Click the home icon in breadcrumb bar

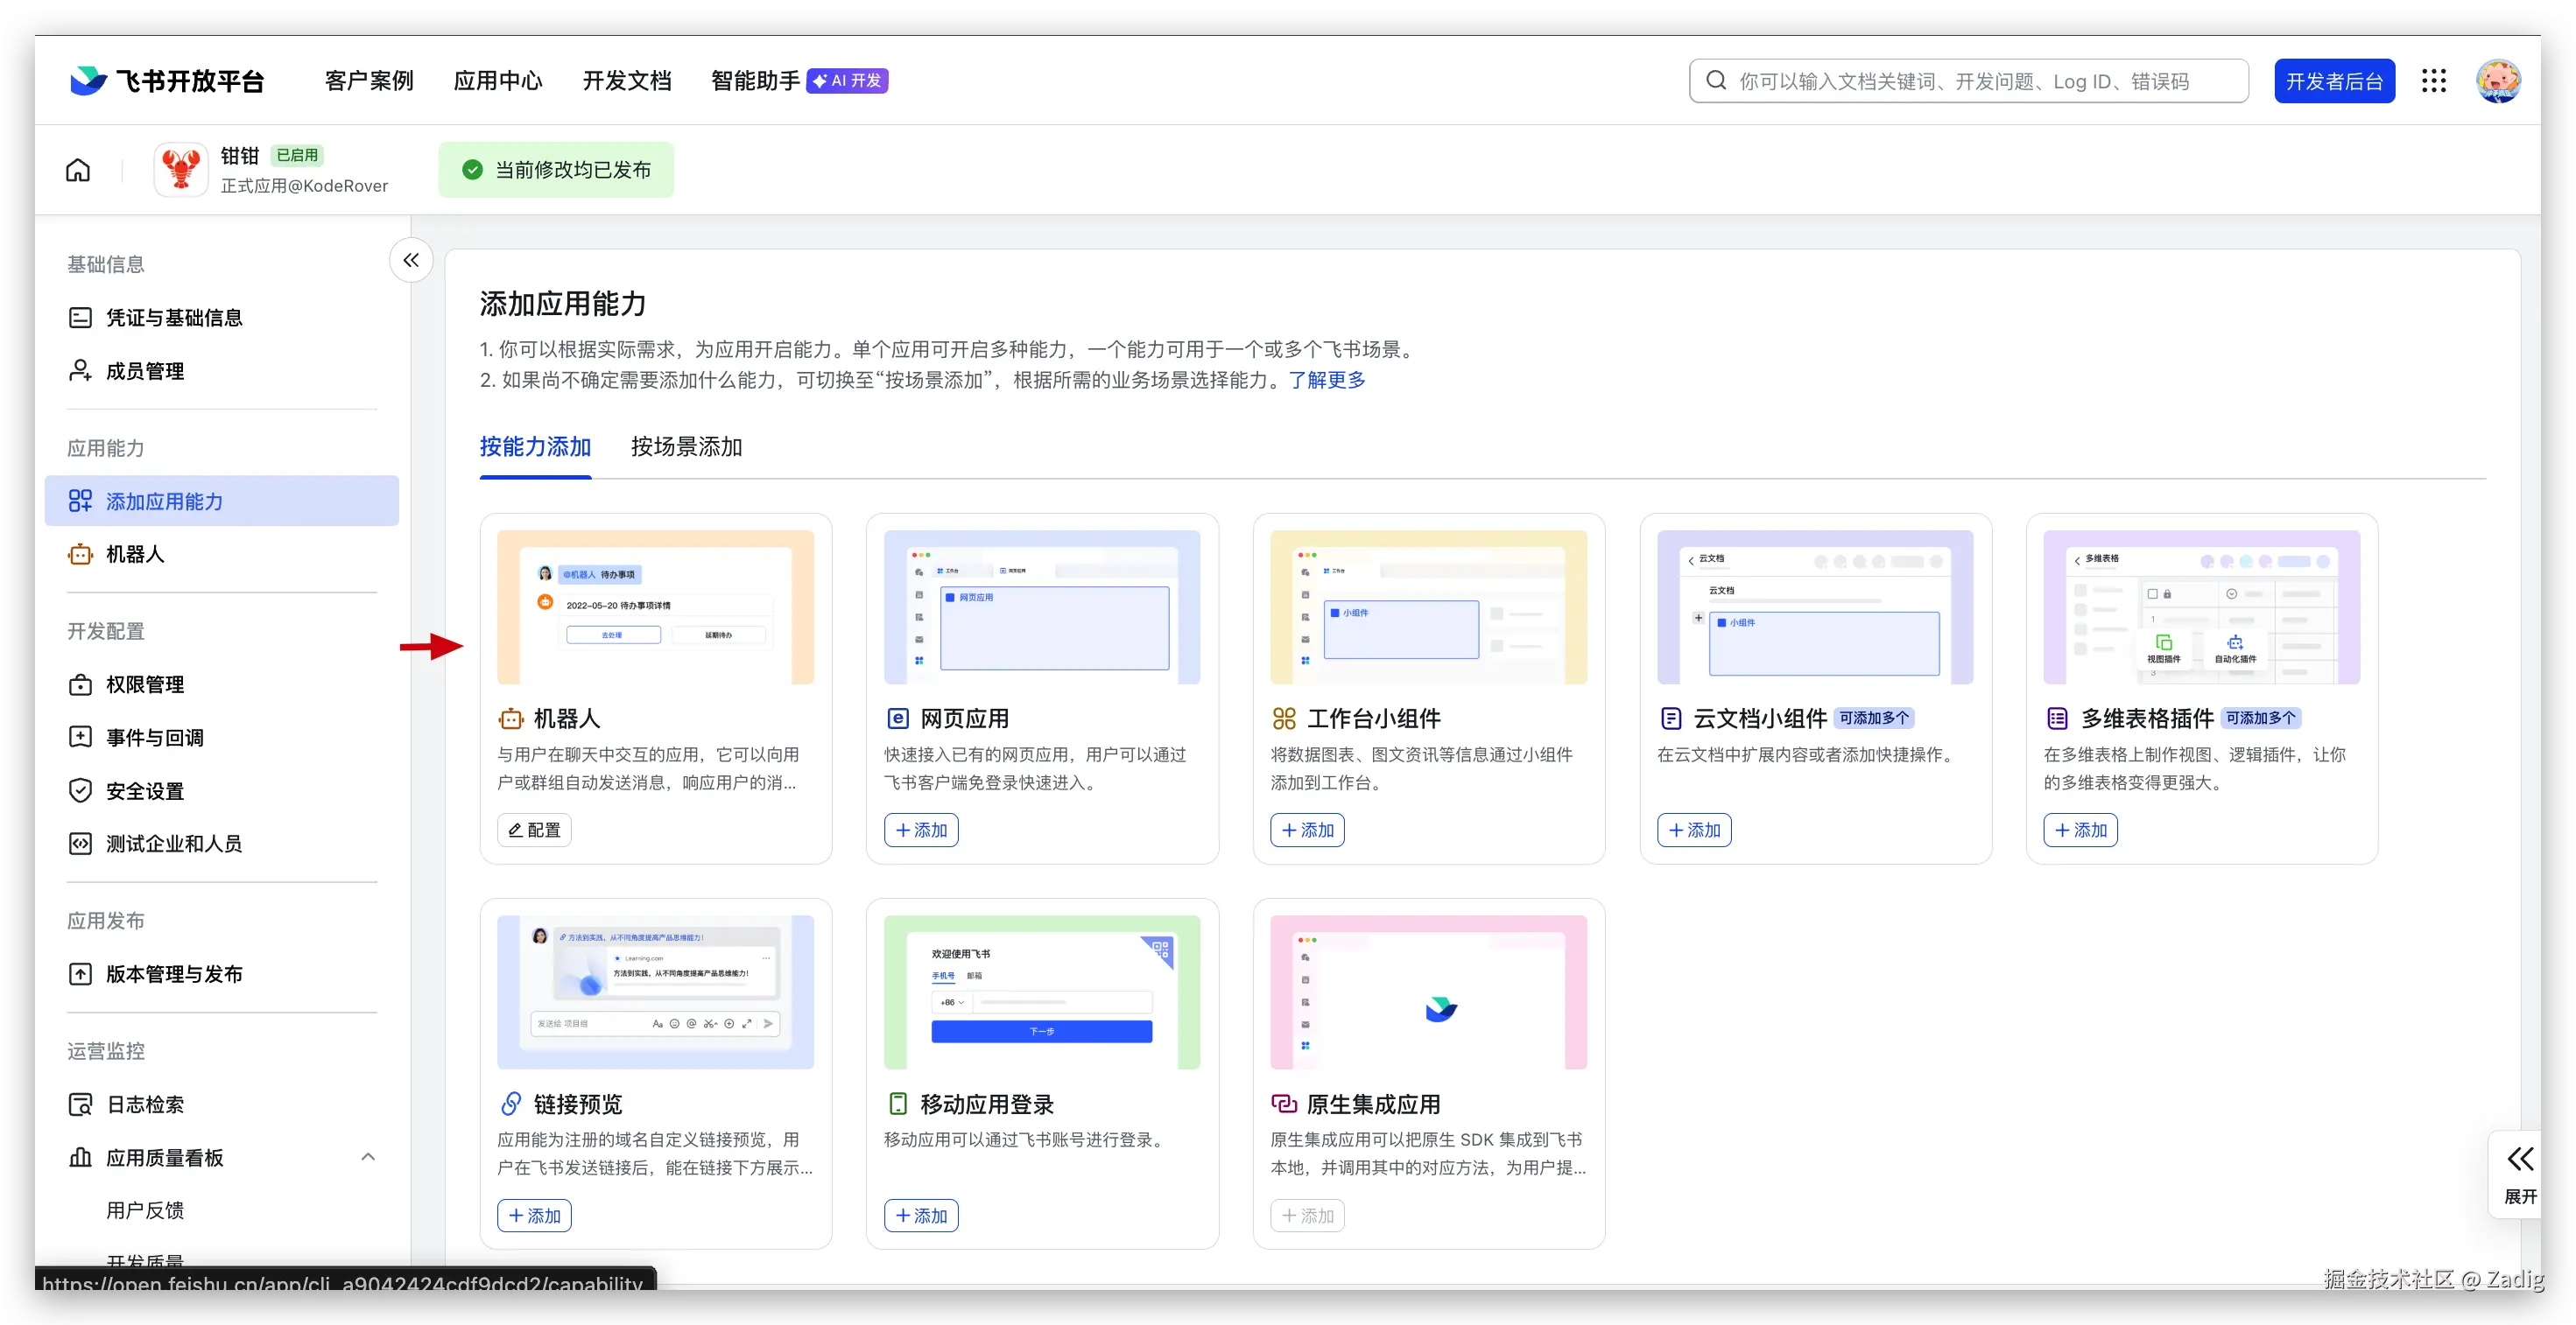[78, 170]
